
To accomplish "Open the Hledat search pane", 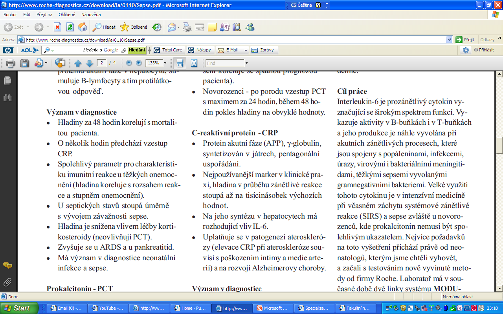I will tap(104, 27).
